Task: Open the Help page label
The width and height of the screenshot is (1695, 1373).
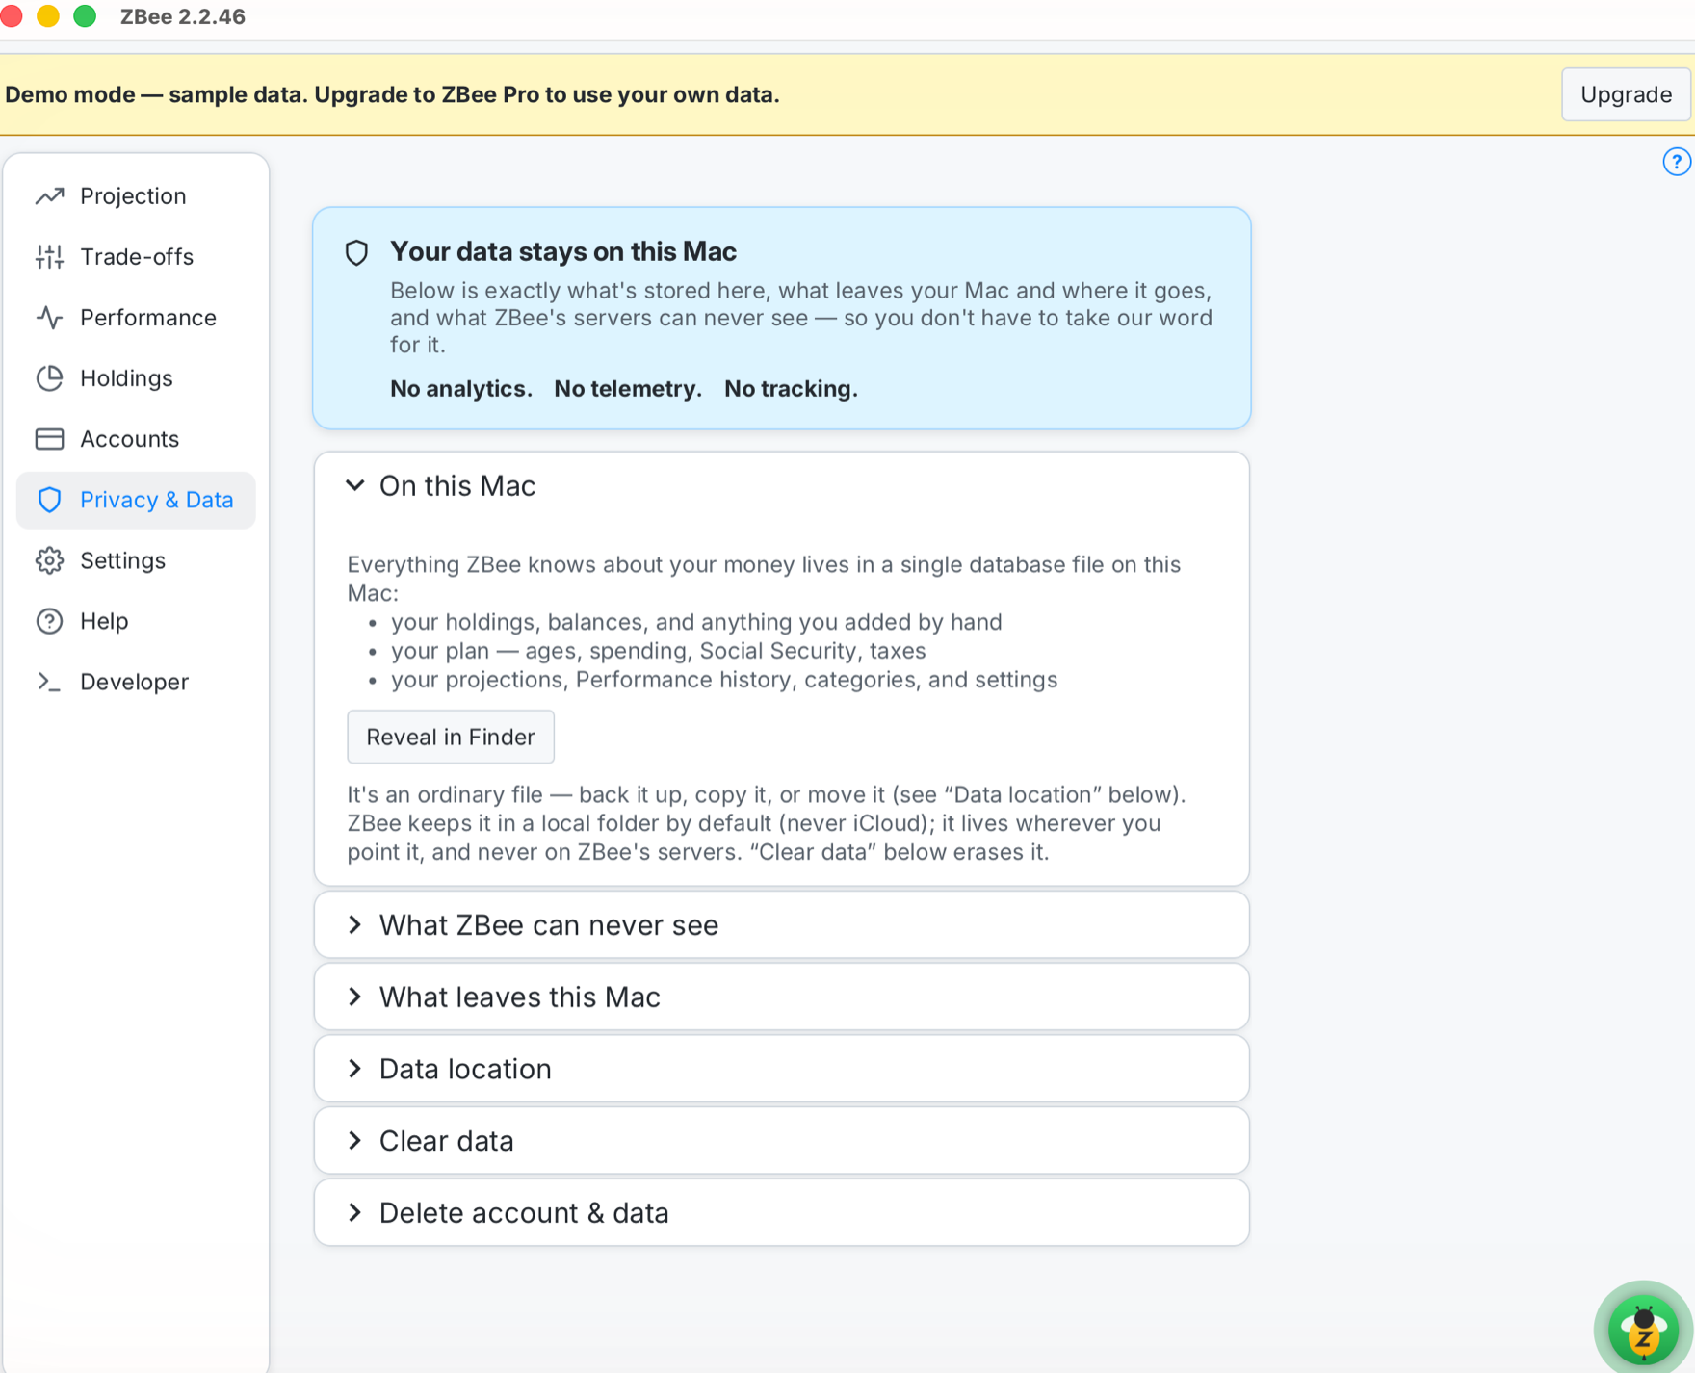Action: [104, 621]
